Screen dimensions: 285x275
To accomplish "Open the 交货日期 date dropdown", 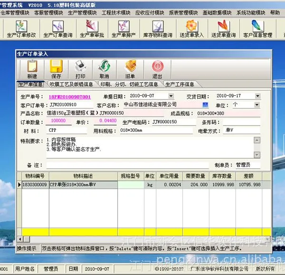I will 257,96.
